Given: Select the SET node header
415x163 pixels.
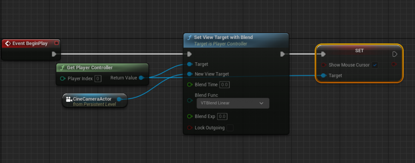Looking at the screenshot, I should 359,51.
